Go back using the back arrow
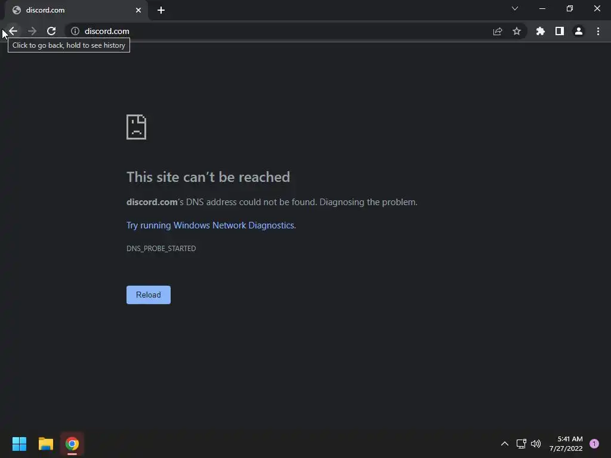This screenshot has width=611, height=458. (13, 31)
